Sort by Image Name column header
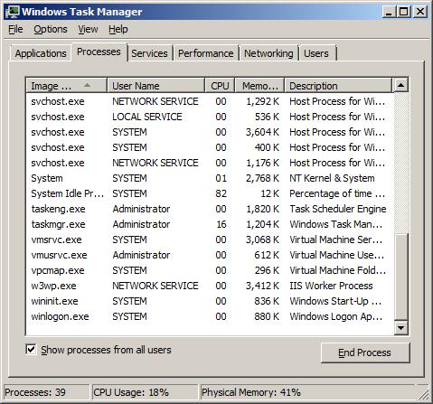 [x=66, y=86]
